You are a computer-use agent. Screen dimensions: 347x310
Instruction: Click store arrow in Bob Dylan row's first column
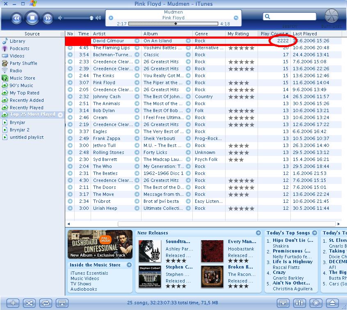click(x=70, y=110)
